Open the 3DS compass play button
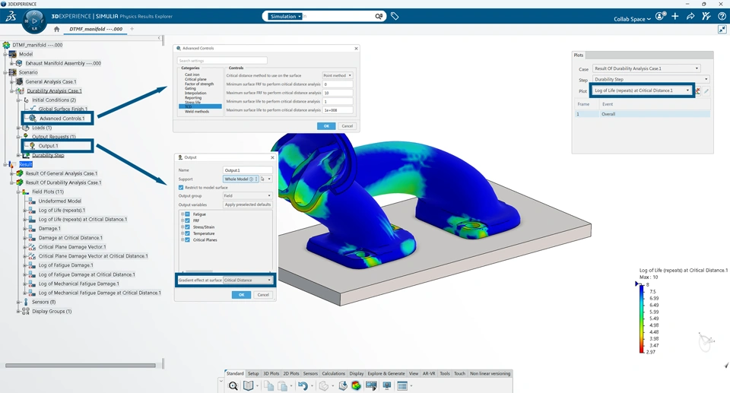 pos(34,21)
